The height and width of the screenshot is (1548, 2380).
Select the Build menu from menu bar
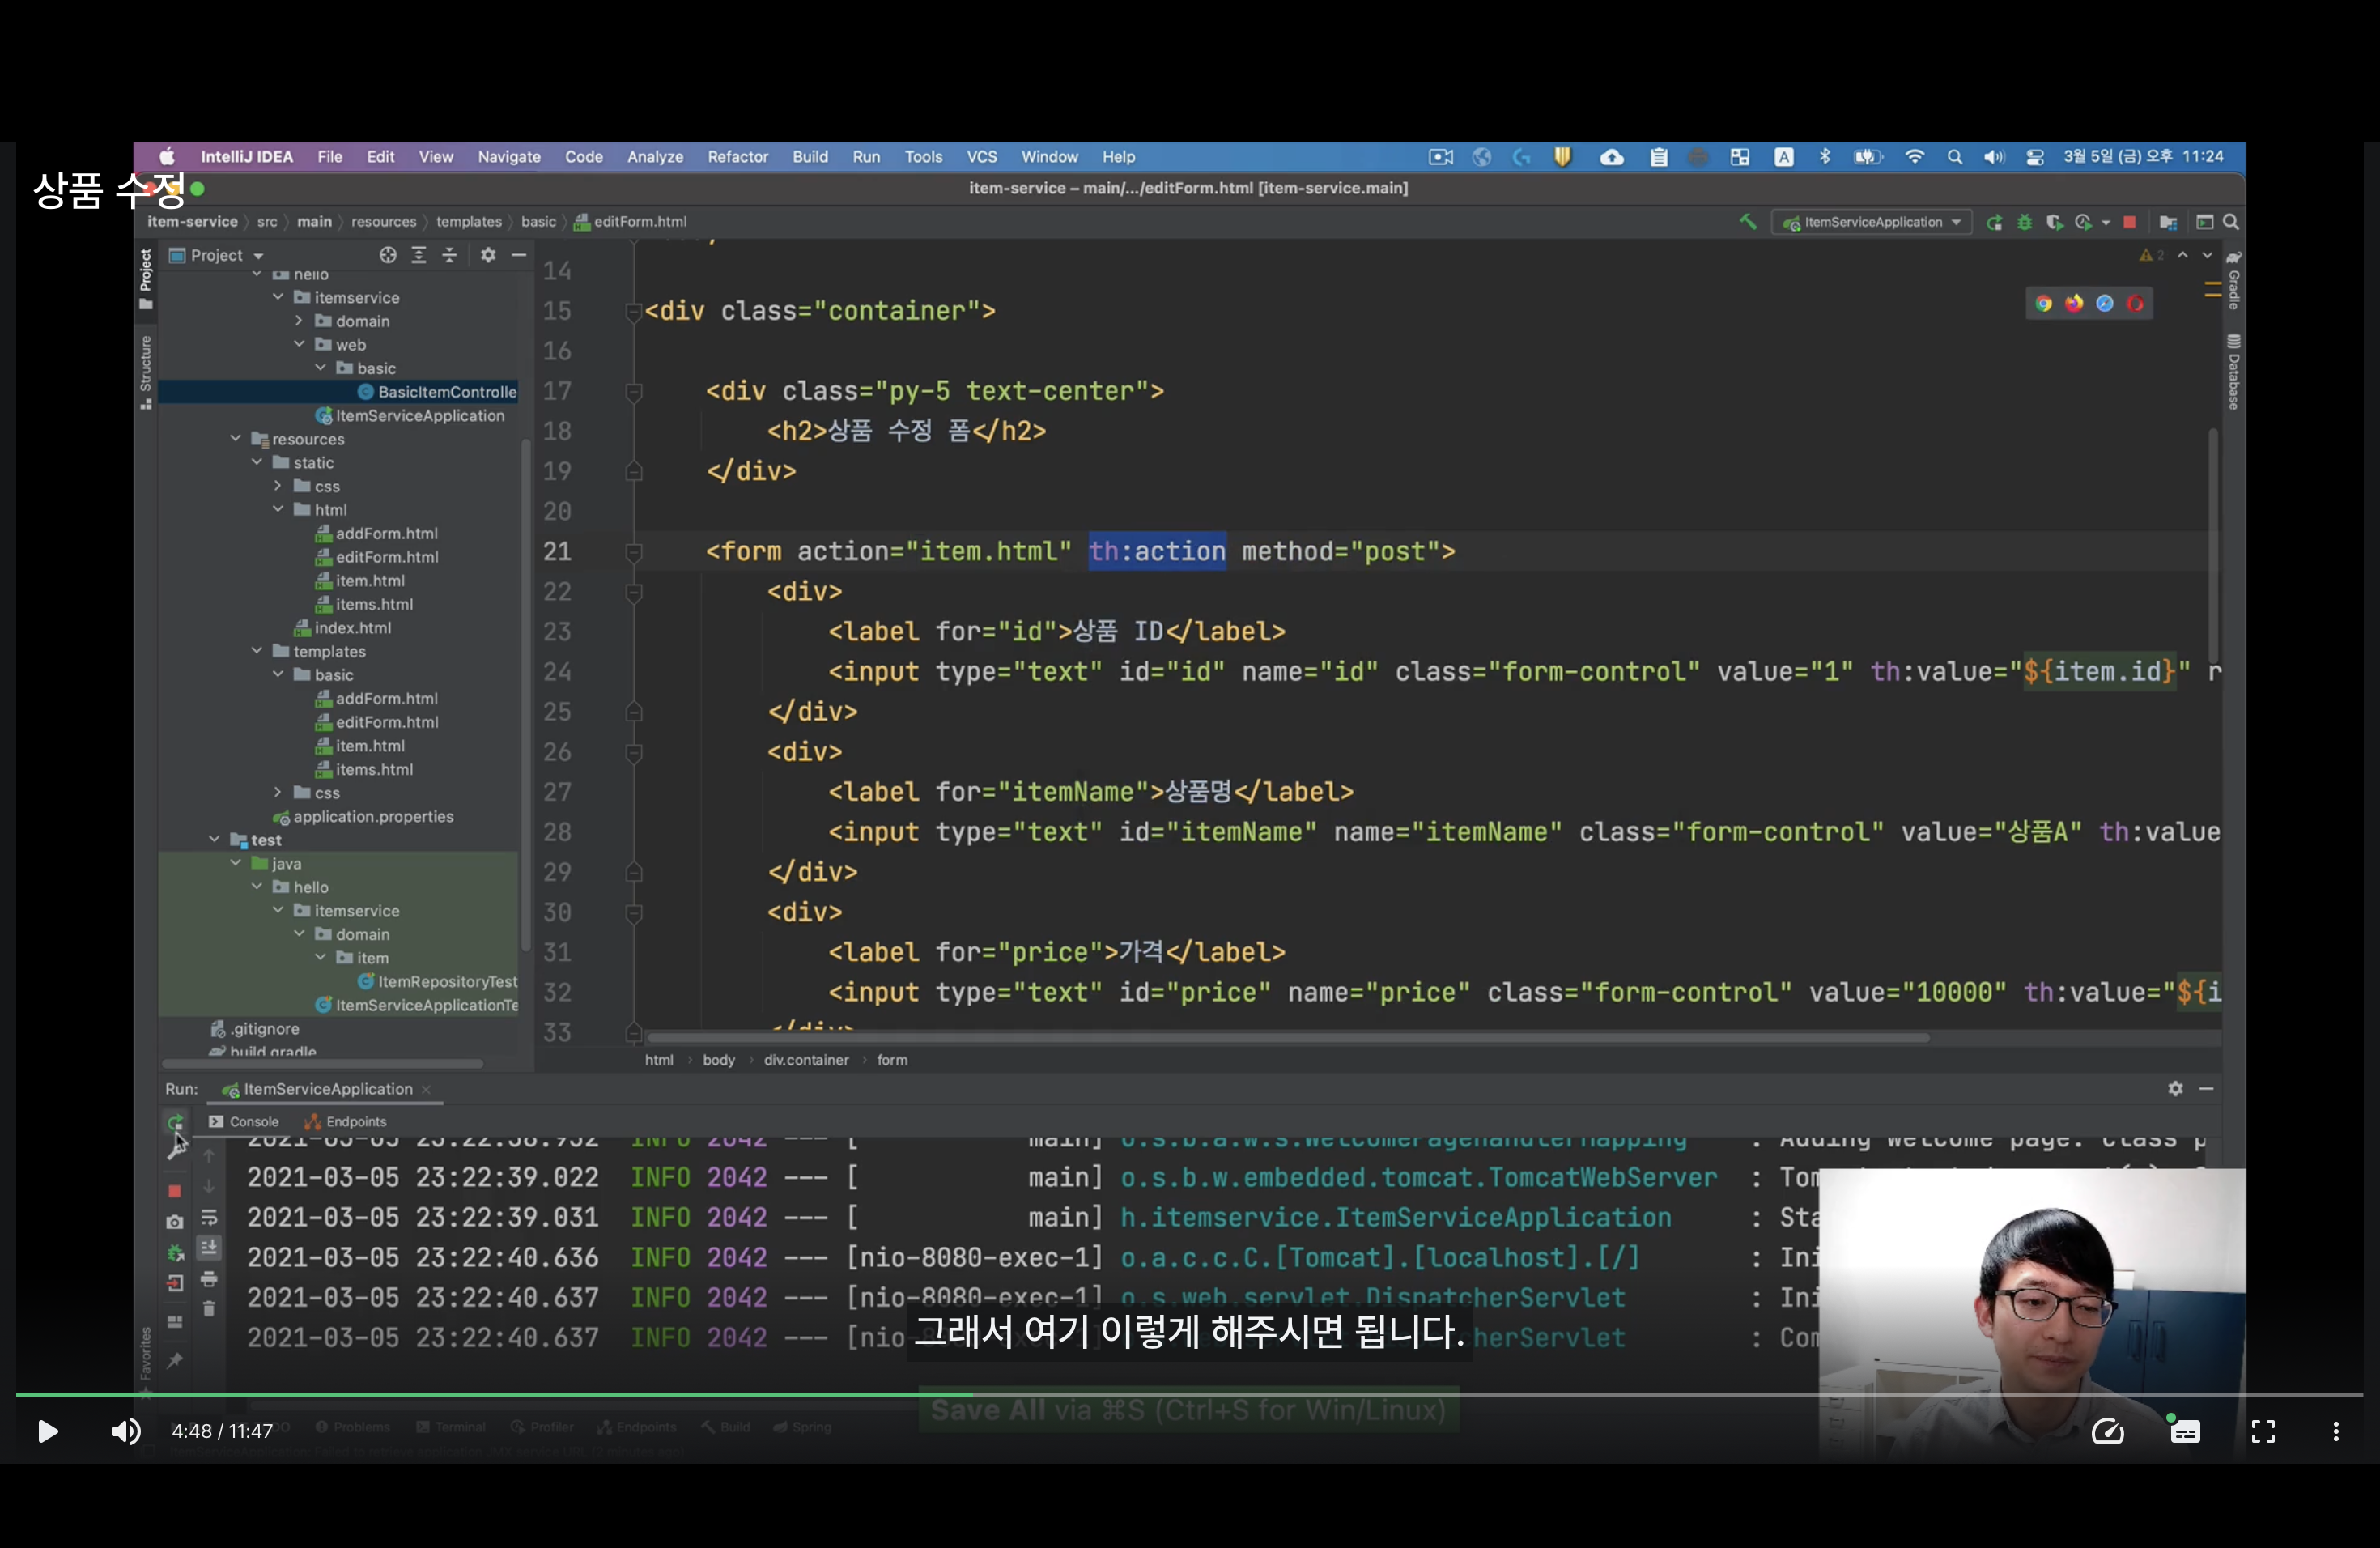[809, 156]
